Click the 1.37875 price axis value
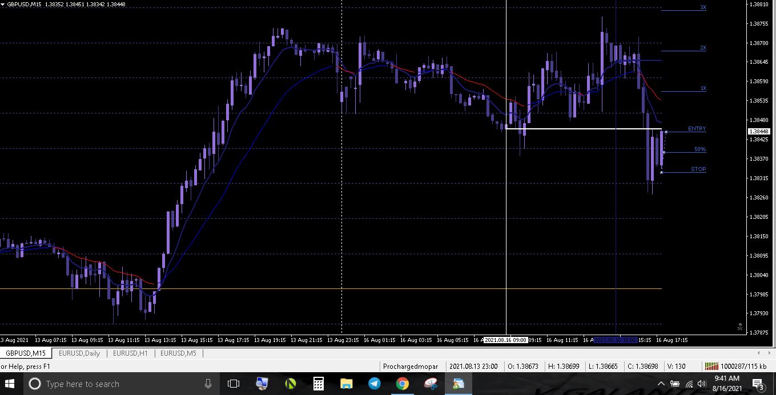Viewport: 776px width, 395px height. pyautogui.click(x=759, y=332)
